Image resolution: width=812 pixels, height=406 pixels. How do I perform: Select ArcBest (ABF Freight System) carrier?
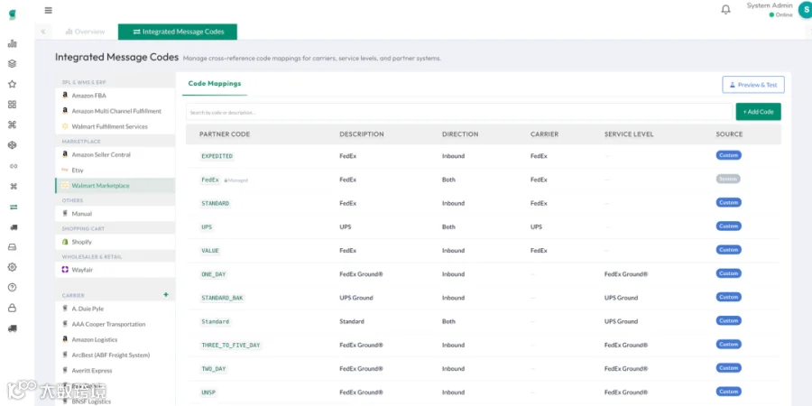click(115, 355)
